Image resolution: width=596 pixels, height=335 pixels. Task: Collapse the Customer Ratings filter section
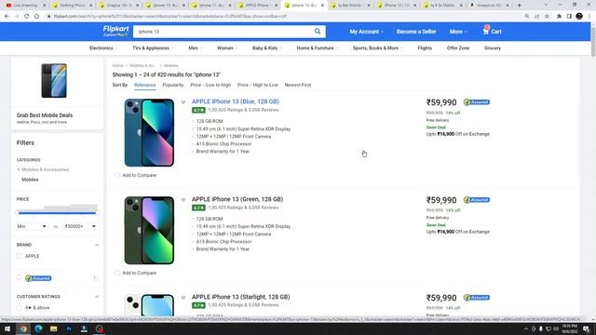point(97,297)
